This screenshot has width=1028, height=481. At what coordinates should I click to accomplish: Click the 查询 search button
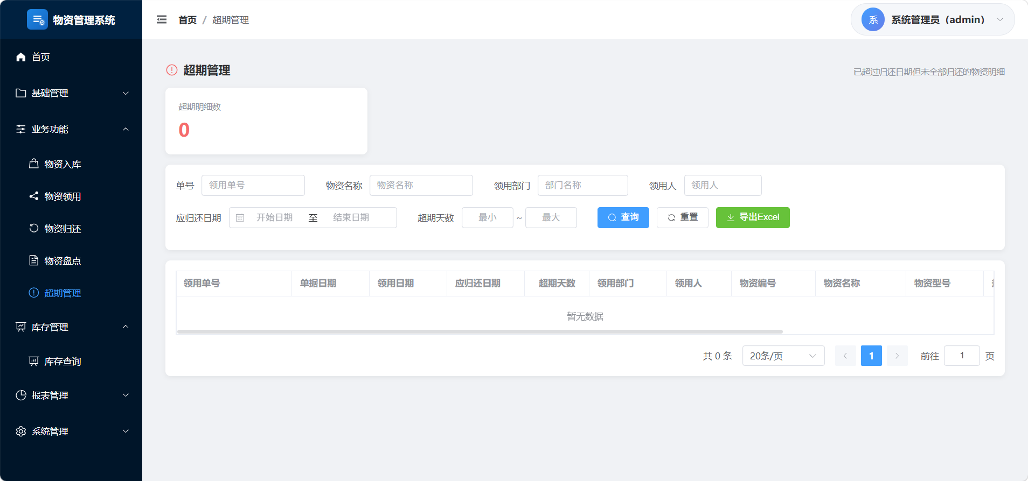tap(623, 217)
